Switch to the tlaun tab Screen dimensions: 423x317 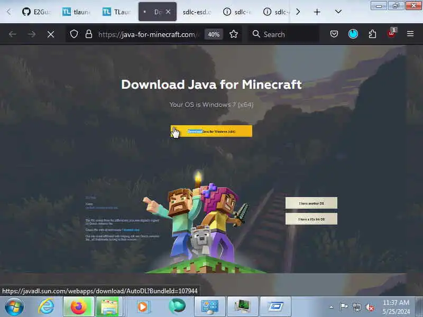(x=76, y=12)
